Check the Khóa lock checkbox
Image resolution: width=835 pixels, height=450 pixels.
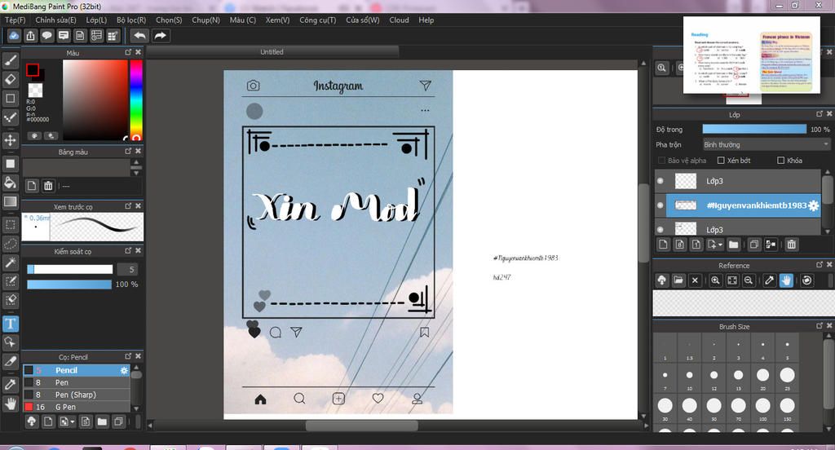coord(781,161)
